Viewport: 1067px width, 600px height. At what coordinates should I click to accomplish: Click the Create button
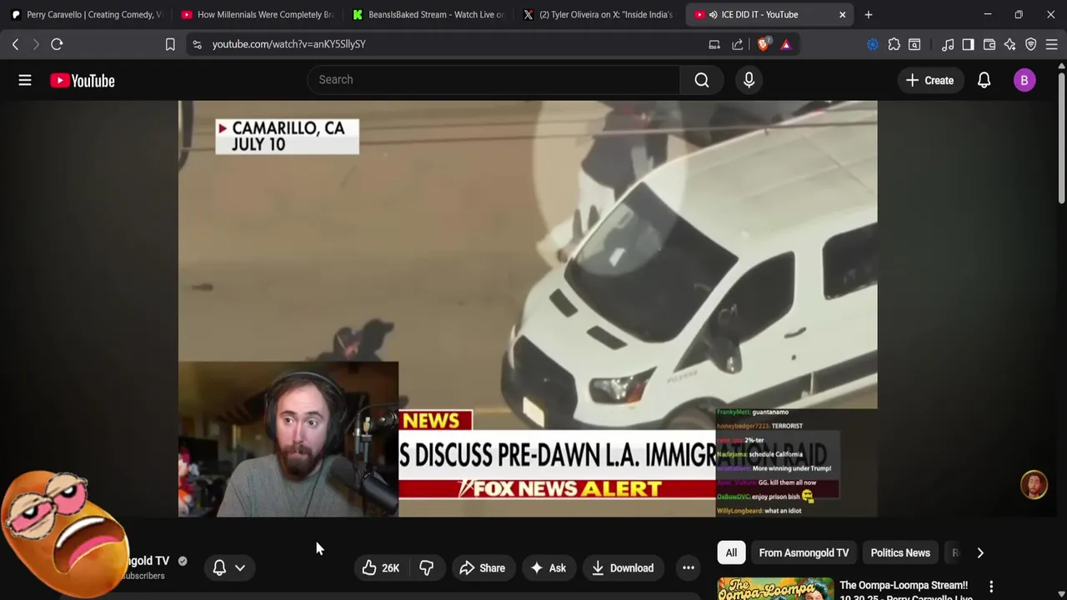pos(929,80)
